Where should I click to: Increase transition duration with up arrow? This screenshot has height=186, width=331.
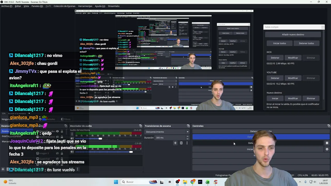pos(187,137)
